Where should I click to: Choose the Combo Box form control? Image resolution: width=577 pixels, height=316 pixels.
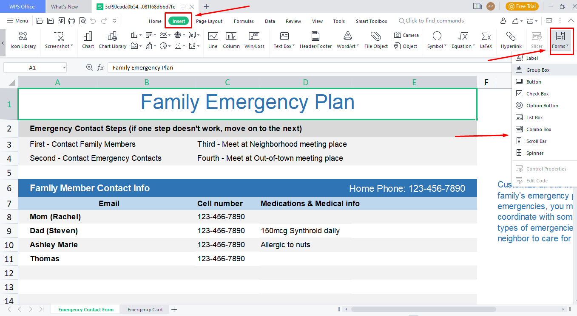538,129
